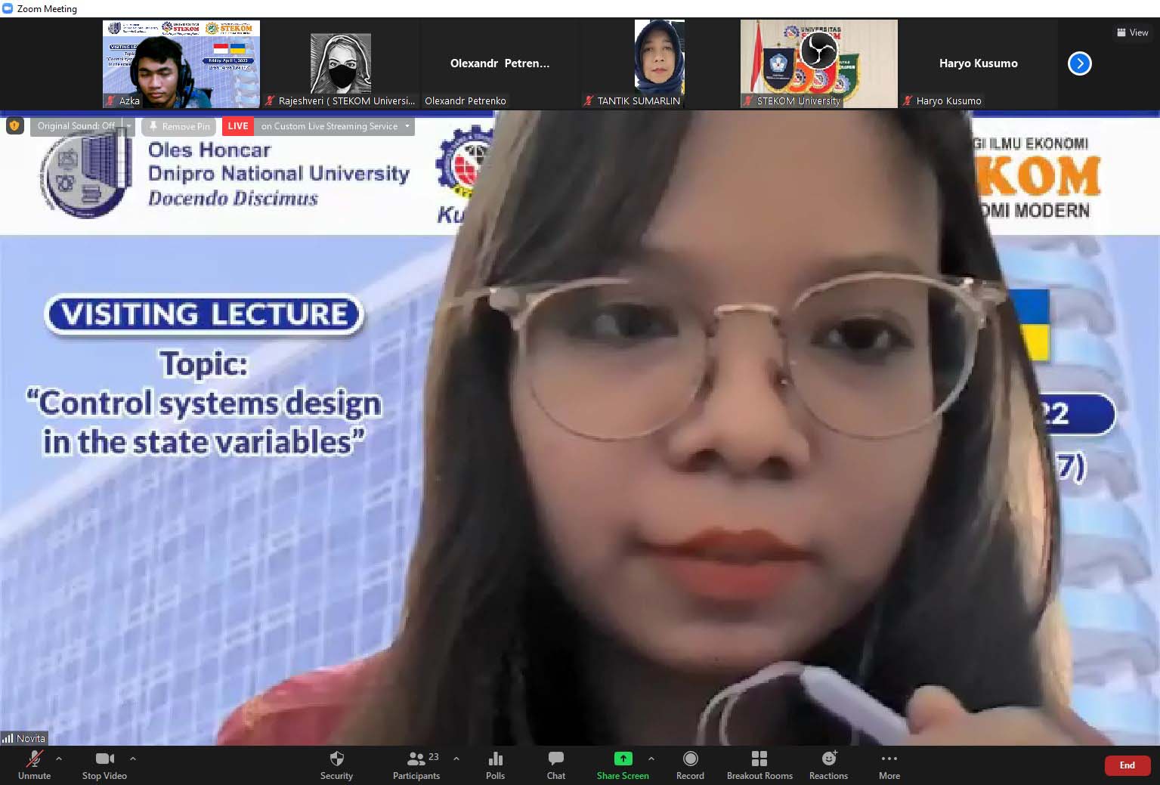Show next participants with the blue arrow

[x=1079, y=63]
